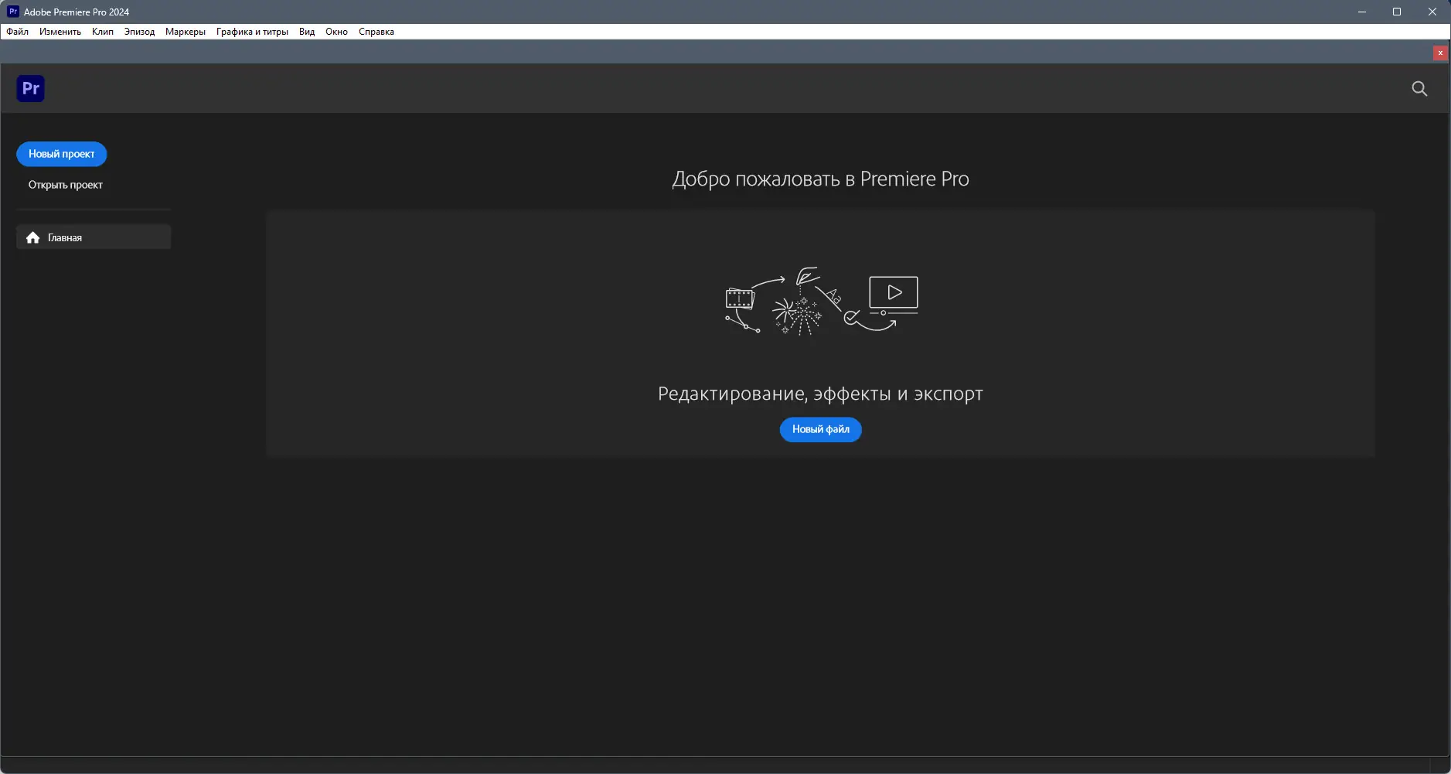Select the Главная sidebar entry
This screenshot has width=1451, height=774.
coord(63,237)
